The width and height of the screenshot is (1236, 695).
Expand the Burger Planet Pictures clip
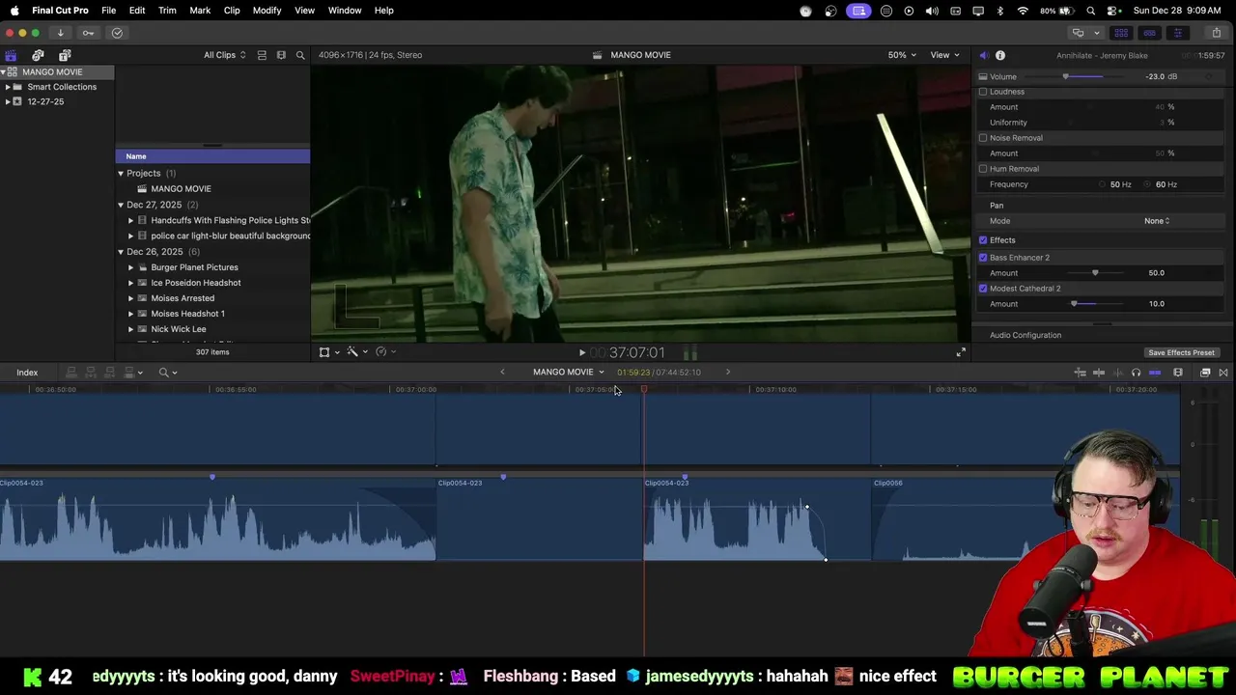point(131,267)
